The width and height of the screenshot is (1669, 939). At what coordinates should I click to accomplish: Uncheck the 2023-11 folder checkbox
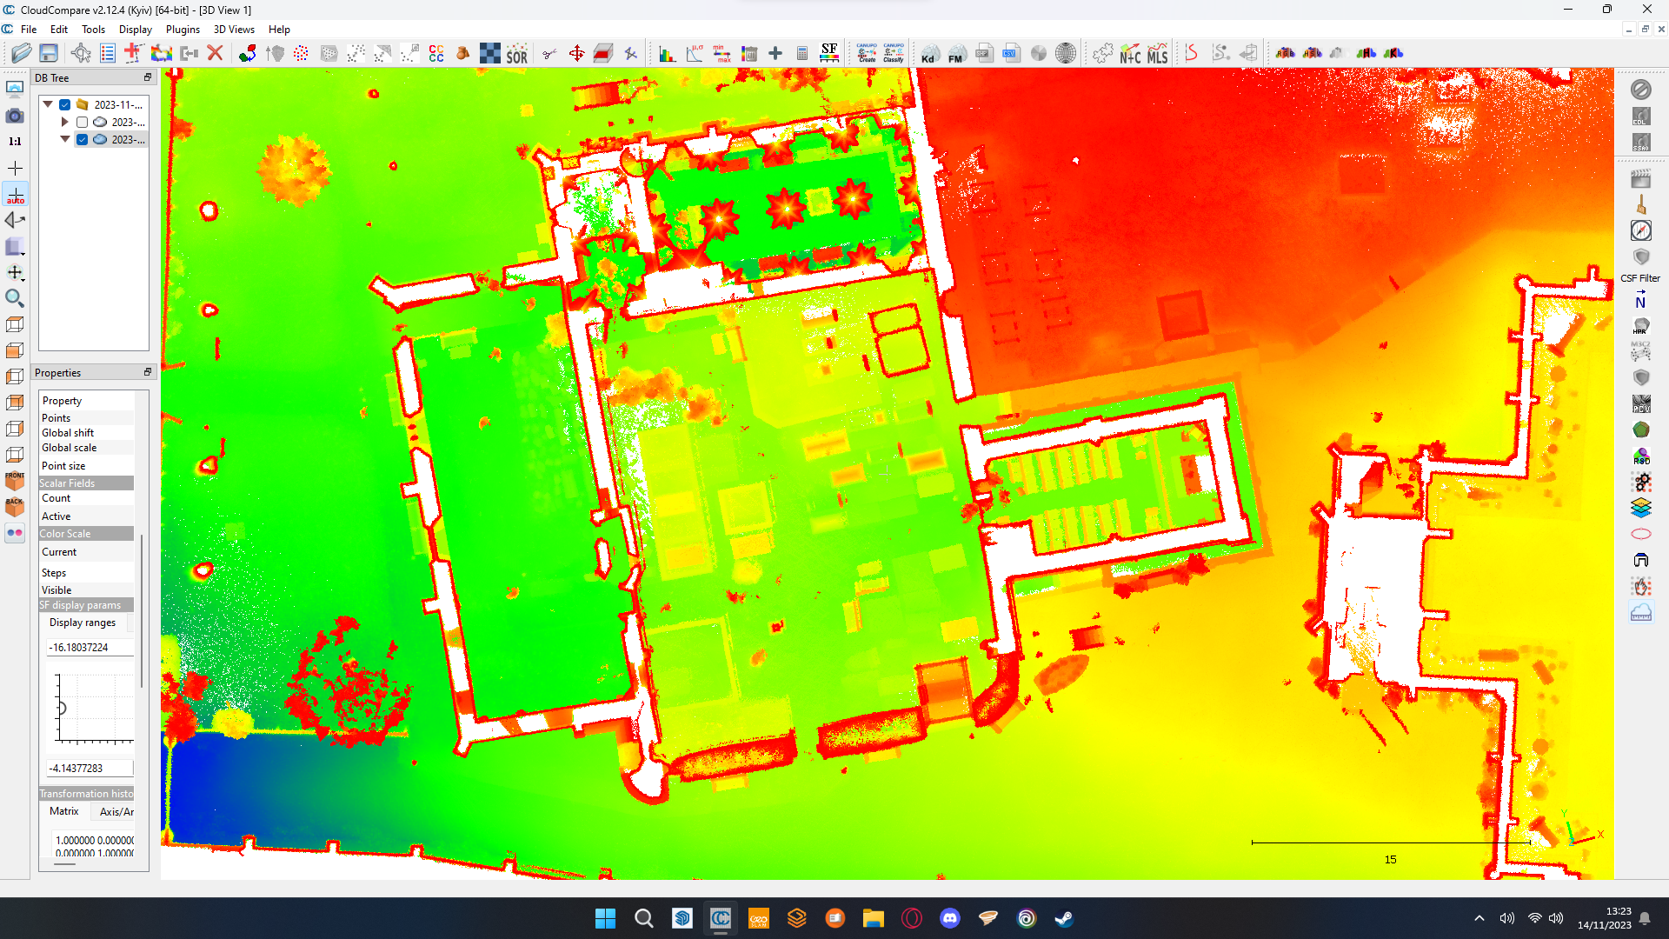(x=65, y=105)
